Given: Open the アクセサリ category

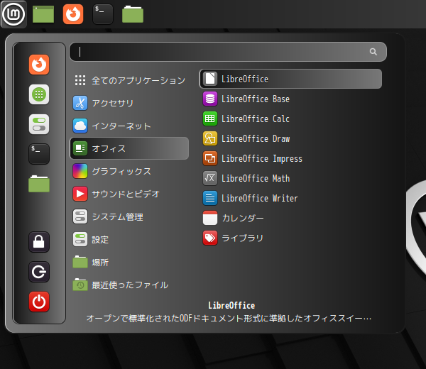Looking at the screenshot, I should tap(129, 103).
